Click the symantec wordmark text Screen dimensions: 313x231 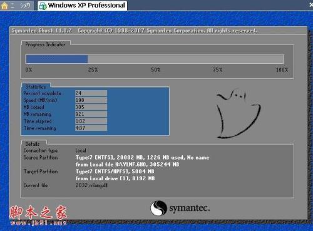coord(190,208)
